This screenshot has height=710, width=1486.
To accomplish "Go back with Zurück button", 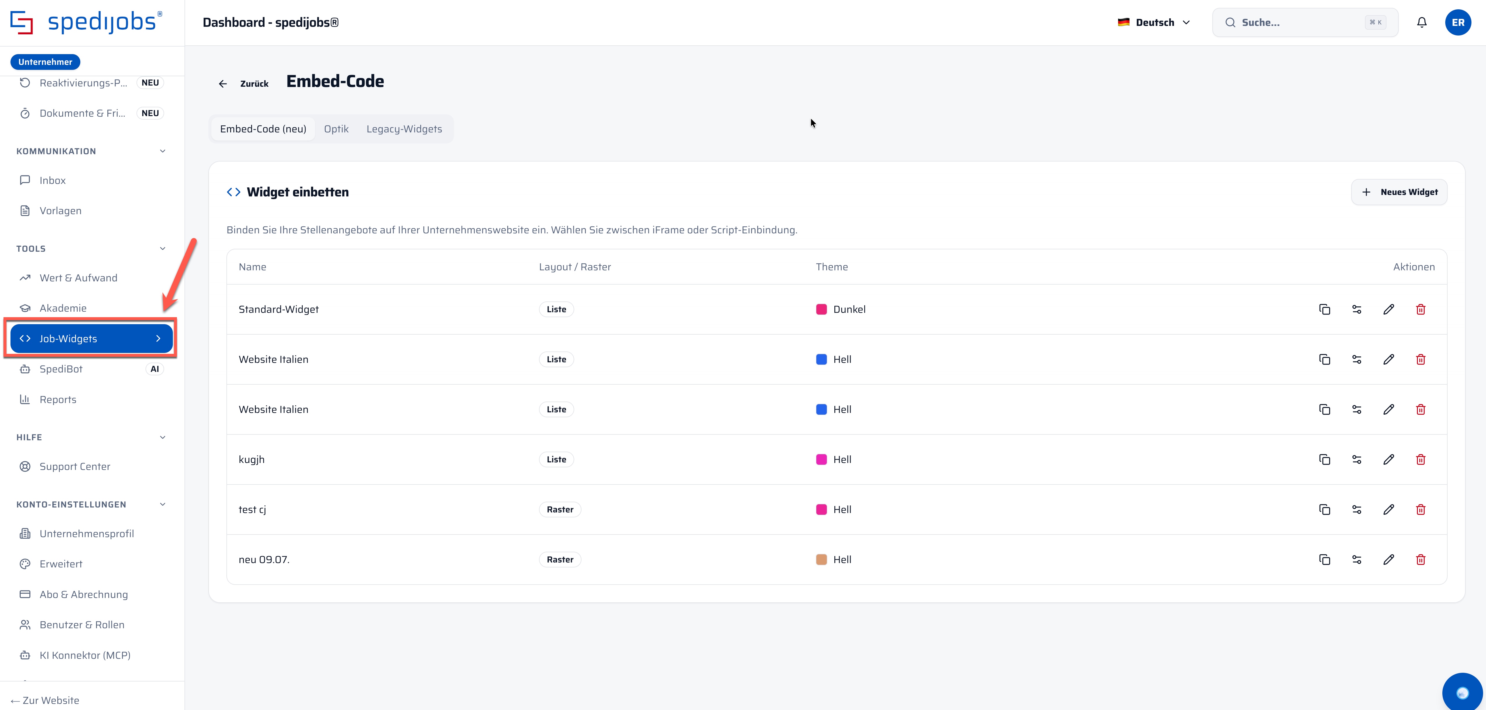I will 243,84.
